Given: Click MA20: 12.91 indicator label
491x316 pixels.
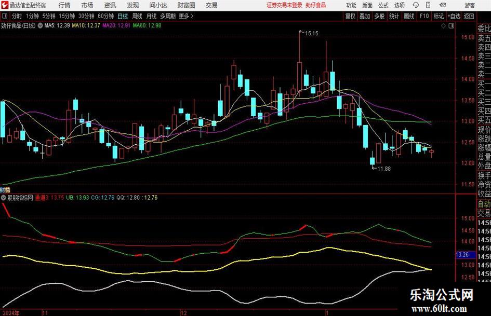Looking at the screenshot, I should (116, 25).
